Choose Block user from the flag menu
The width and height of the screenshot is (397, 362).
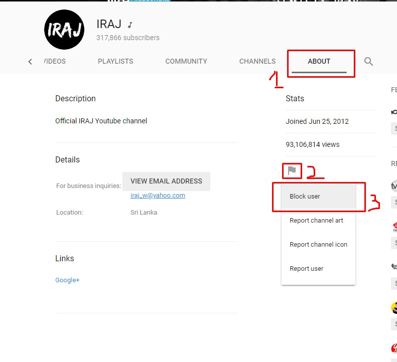[318, 197]
